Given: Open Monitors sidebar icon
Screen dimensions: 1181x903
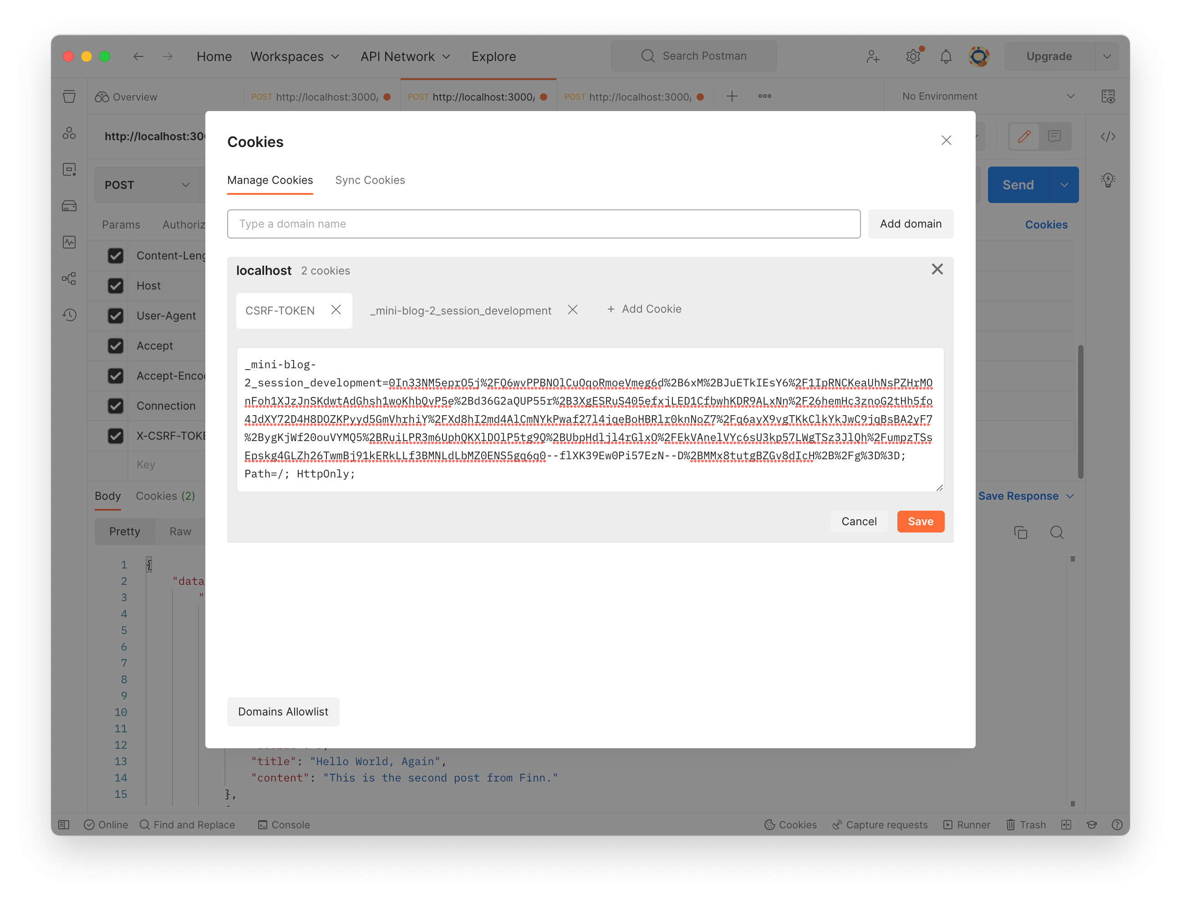Looking at the screenshot, I should pyautogui.click(x=69, y=242).
